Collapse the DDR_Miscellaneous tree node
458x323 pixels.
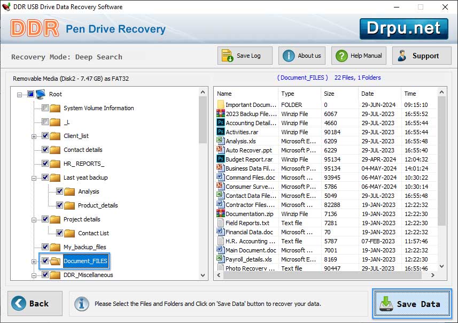pos(34,275)
